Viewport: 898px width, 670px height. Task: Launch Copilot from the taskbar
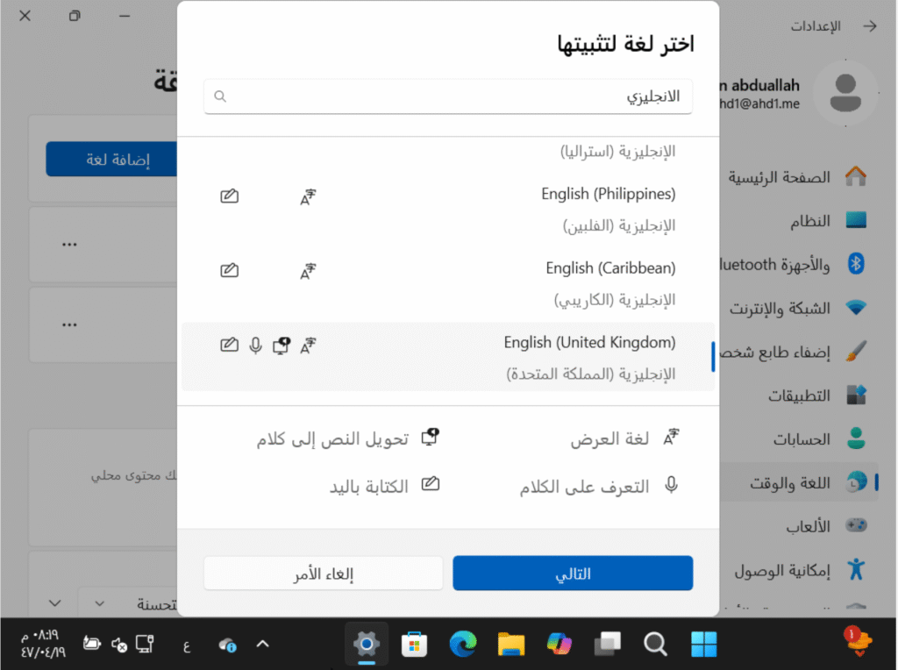click(x=559, y=645)
